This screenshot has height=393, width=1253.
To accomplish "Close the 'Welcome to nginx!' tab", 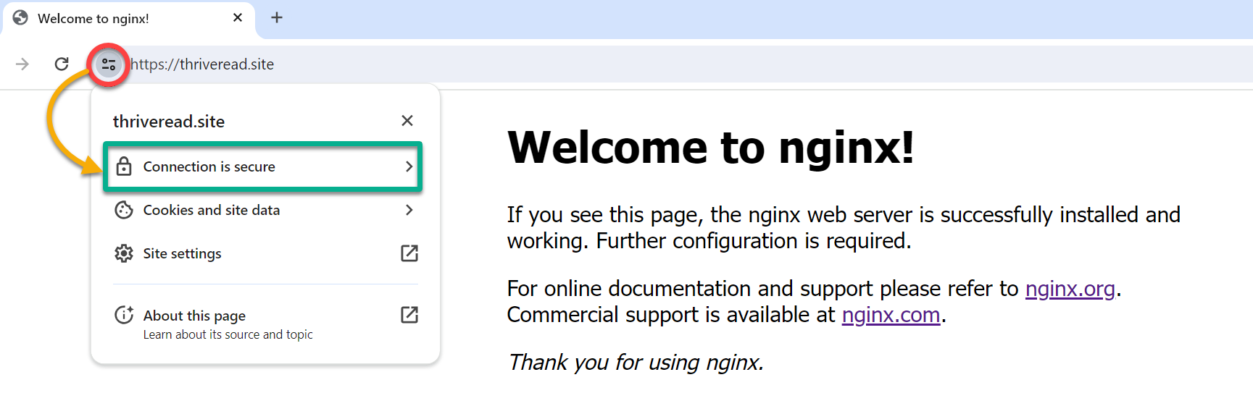I will click(x=238, y=17).
